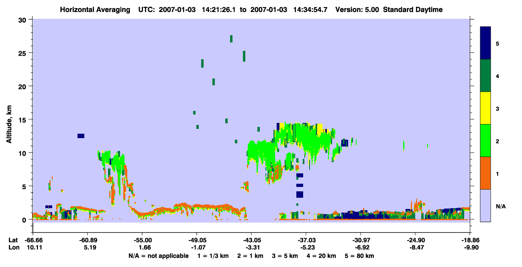Click the latitude value -66.66
The width and height of the screenshot is (522, 267).
[33, 240]
